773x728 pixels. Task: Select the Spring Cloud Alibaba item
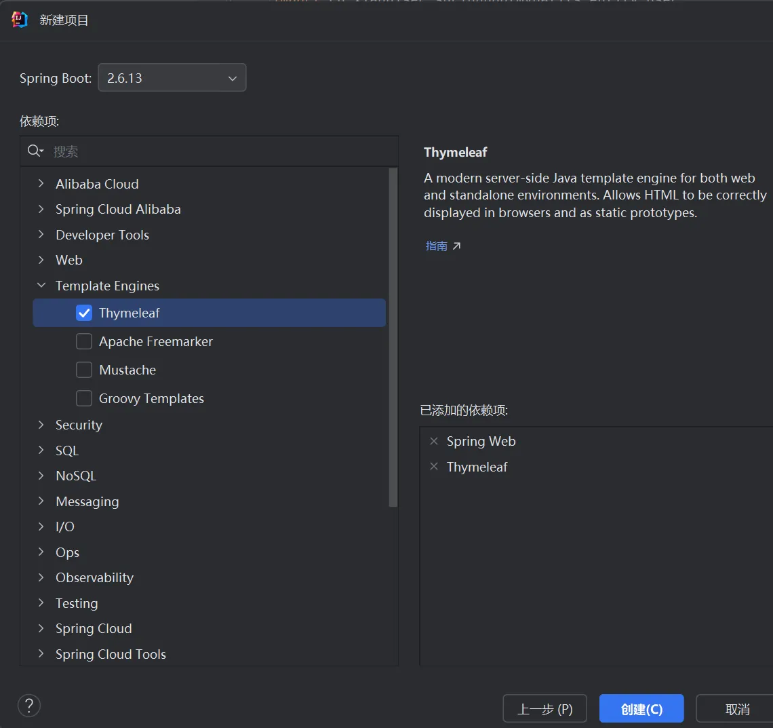pyautogui.click(x=118, y=209)
